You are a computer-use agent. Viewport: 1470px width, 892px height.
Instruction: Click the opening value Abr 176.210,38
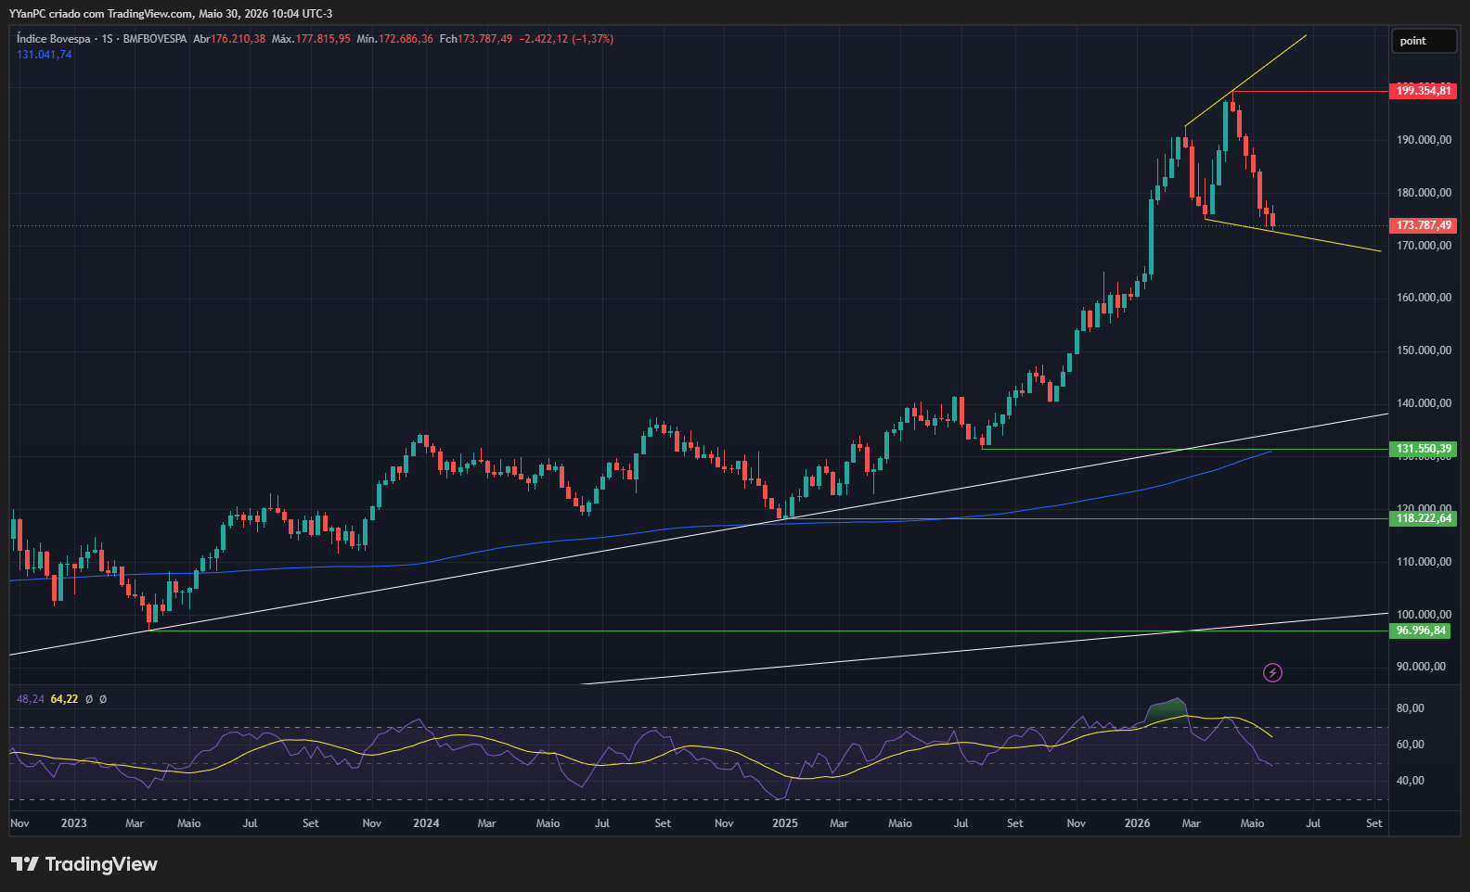coord(229,39)
